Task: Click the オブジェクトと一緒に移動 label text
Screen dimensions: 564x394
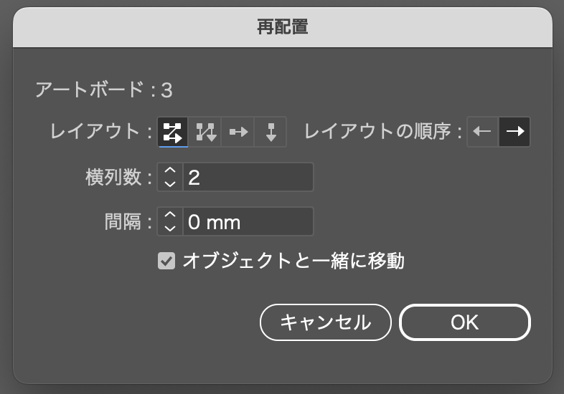Action: [293, 261]
